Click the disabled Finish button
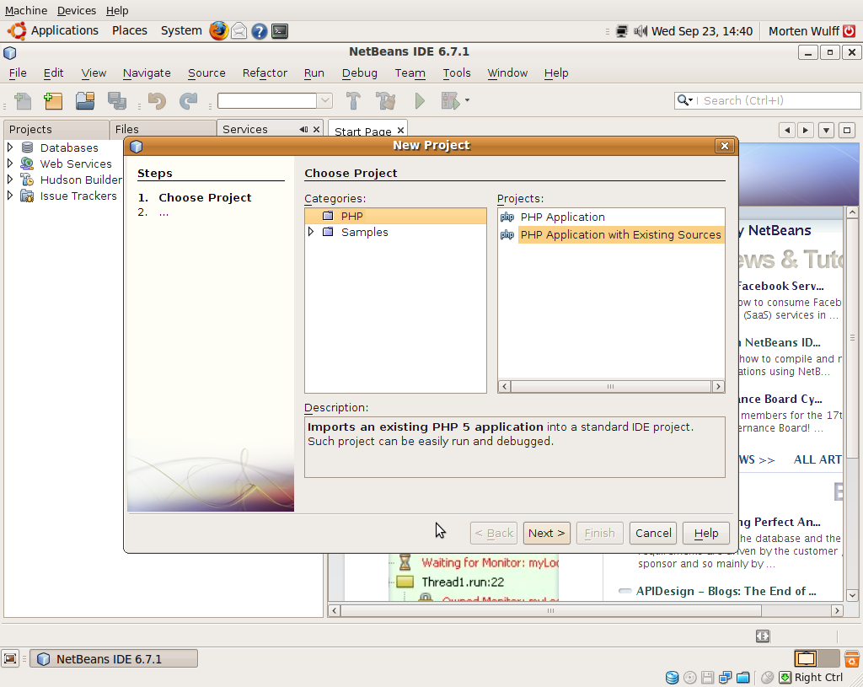The image size is (863, 687). (x=599, y=533)
